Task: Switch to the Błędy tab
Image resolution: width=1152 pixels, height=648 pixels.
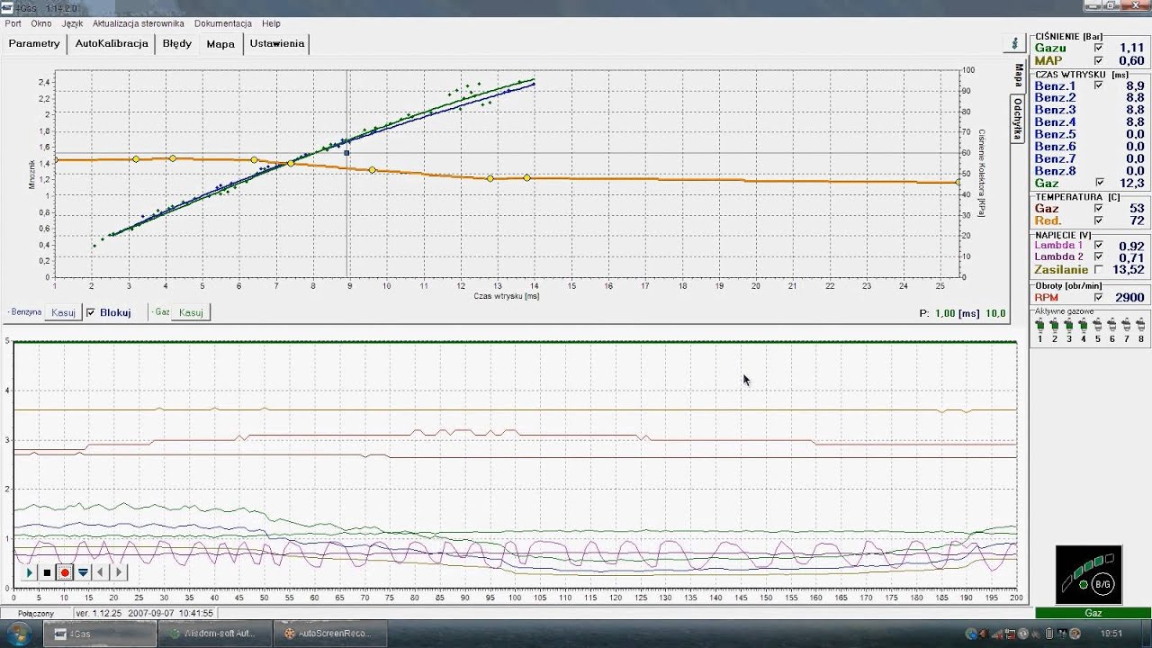Action: pos(177,43)
